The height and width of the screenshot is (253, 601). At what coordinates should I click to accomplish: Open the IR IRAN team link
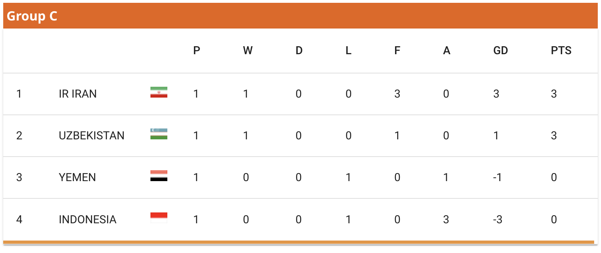click(78, 94)
